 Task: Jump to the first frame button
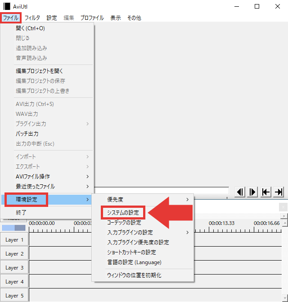tap(265, 192)
